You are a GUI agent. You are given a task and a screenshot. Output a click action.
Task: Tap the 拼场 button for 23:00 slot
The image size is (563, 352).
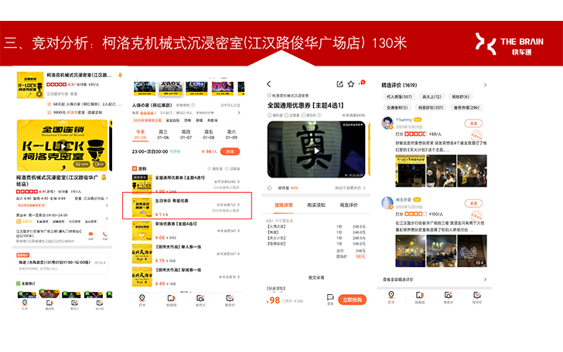coord(230,151)
